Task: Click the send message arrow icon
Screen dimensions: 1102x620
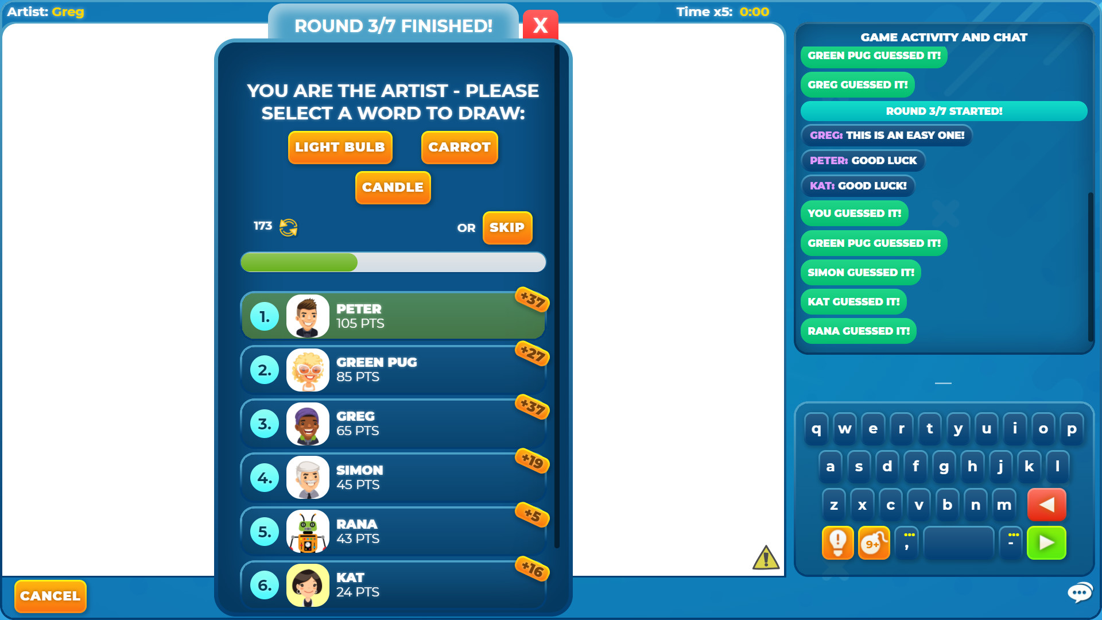Action: coord(1047,542)
